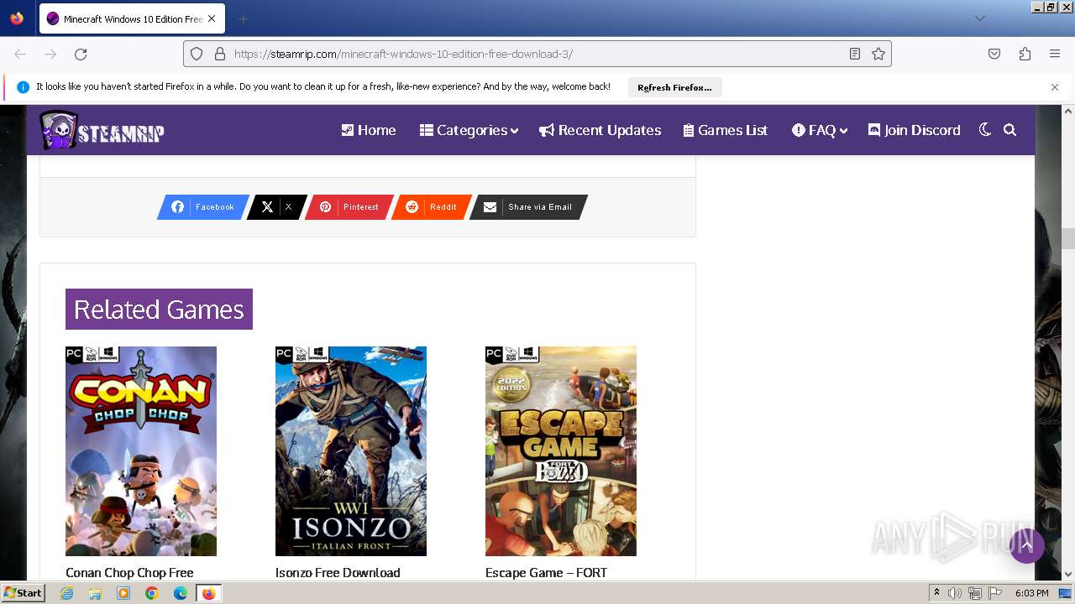Open Save to Pocket icon

[994, 54]
